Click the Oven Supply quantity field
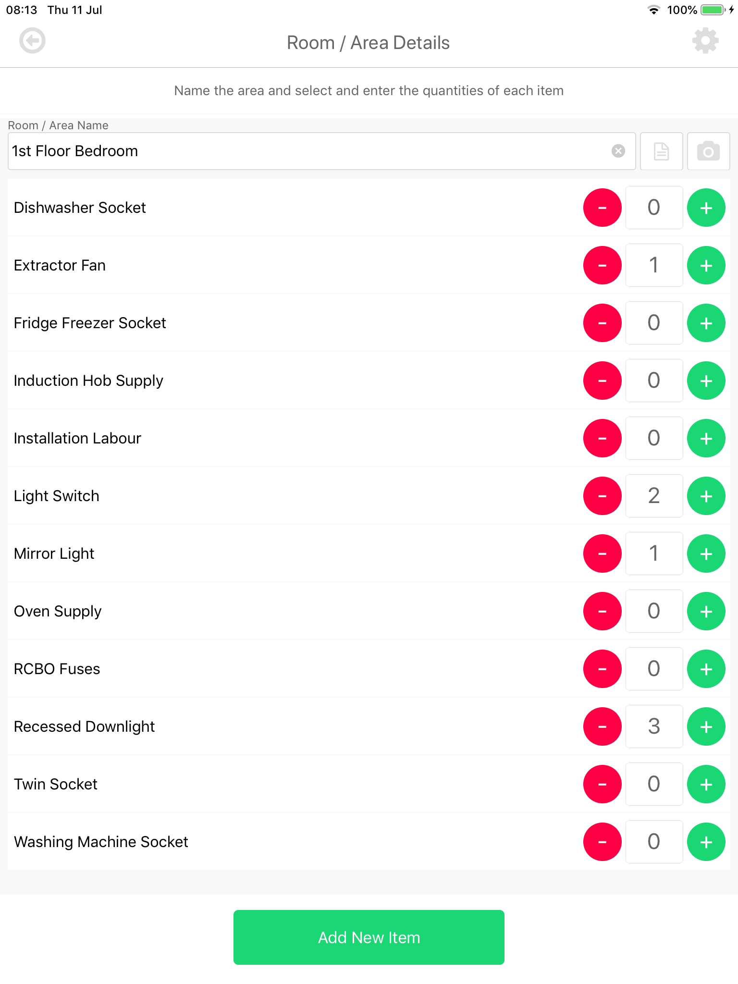The image size is (738, 984). pyautogui.click(x=654, y=611)
